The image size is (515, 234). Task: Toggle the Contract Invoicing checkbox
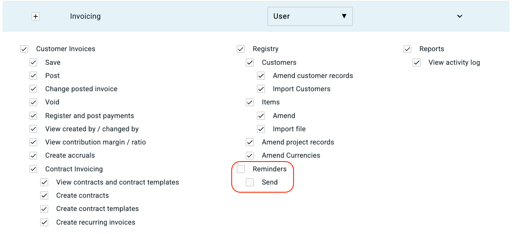coord(33,169)
